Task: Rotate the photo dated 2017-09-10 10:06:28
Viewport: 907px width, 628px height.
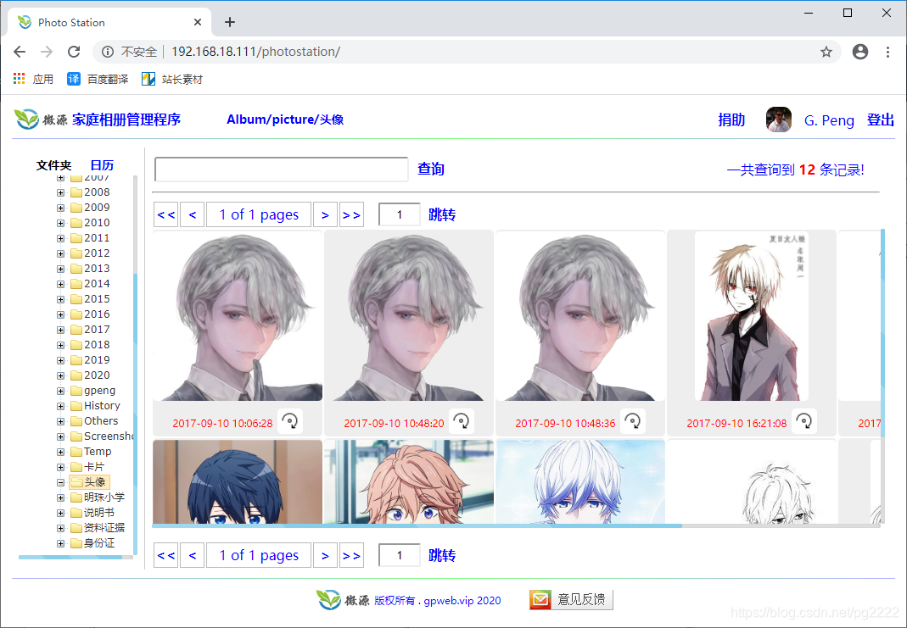Action: pos(290,421)
